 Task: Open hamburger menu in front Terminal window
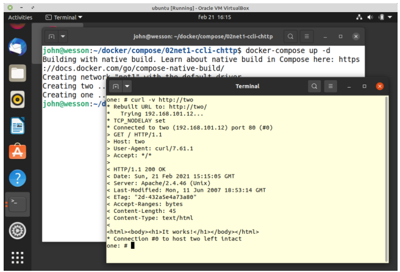(330, 86)
